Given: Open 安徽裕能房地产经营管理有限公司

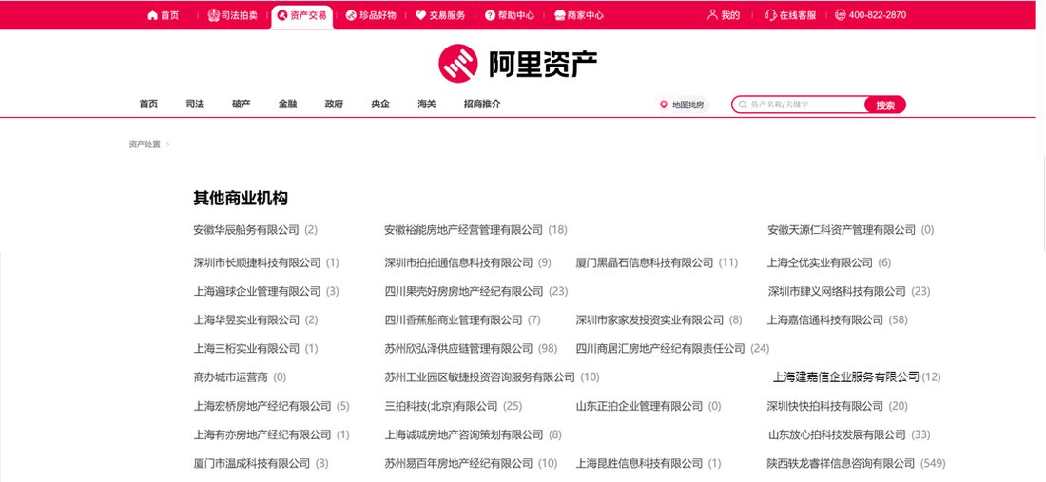Looking at the screenshot, I should 464,230.
